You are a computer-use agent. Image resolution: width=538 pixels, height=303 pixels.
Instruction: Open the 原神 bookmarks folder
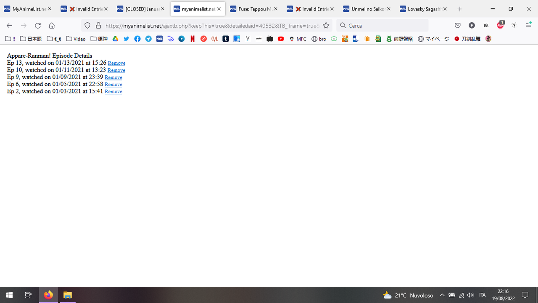pyautogui.click(x=98, y=39)
